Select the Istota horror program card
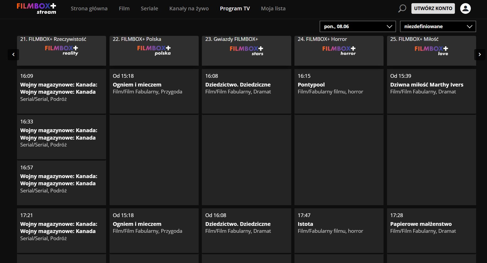Image resolution: width=487 pixels, height=263 pixels. coord(339,231)
